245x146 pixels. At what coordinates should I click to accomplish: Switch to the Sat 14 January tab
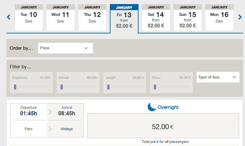156,18
